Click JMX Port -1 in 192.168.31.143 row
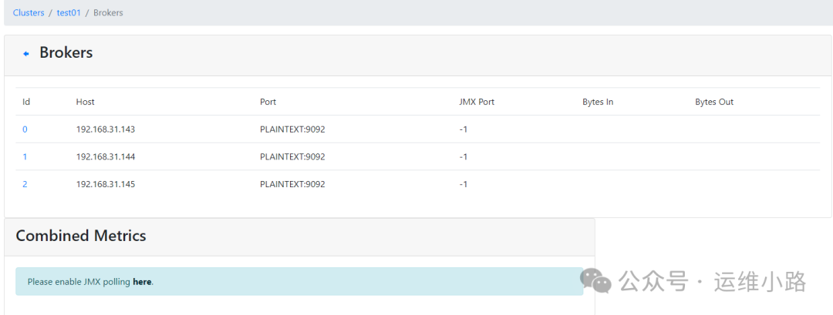This screenshot has width=833, height=315. point(464,129)
